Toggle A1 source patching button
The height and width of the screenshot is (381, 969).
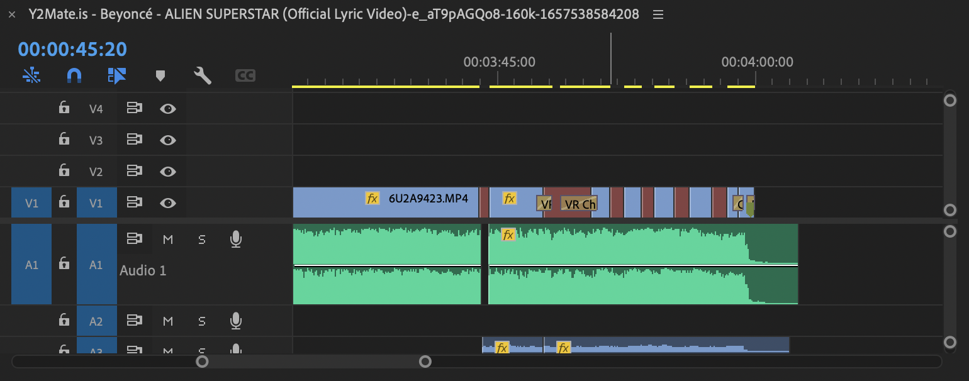31,264
